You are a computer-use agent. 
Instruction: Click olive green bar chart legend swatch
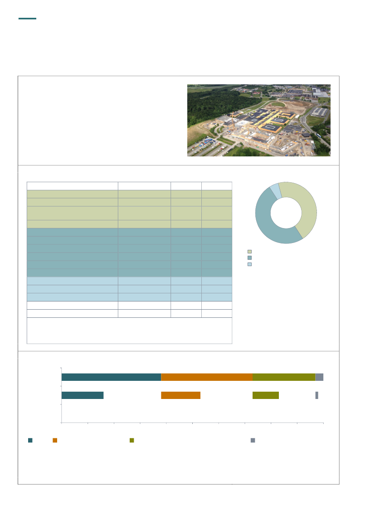tap(132, 440)
